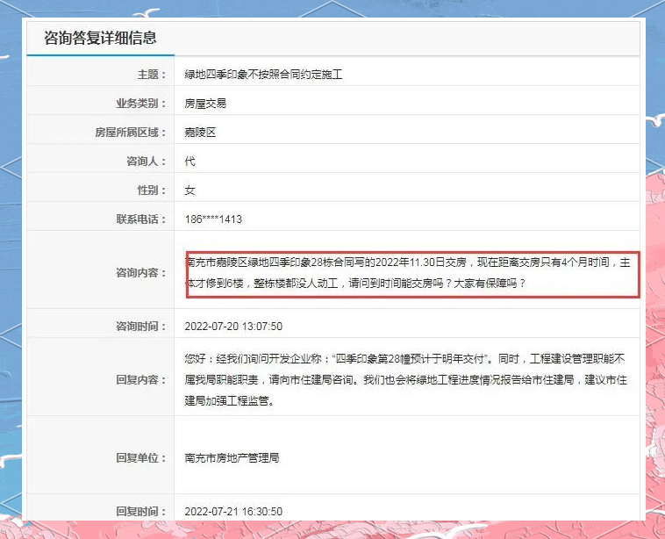Click the subject text 绿地四季印象不按照合同约定施工
Image resolution: width=665 pixels, height=539 pixels.
pyautogui.click(x=263, y=75)
